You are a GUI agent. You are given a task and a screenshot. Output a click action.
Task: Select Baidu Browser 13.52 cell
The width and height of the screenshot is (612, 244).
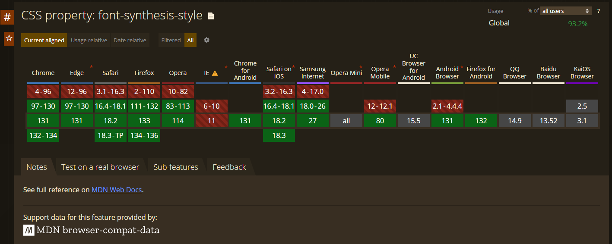coord(549,121)
